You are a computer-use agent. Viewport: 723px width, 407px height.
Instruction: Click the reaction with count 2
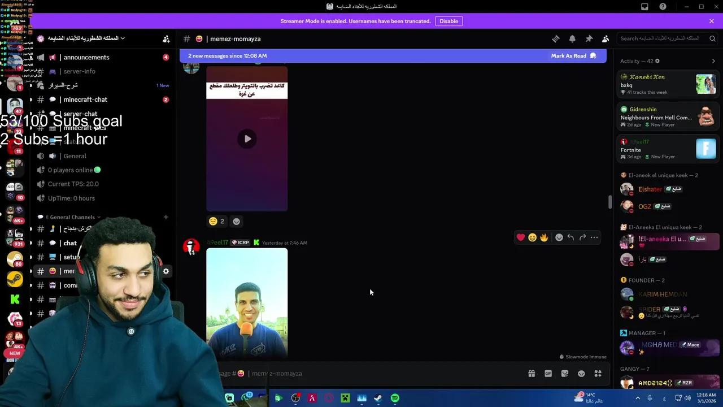[216, 221]
